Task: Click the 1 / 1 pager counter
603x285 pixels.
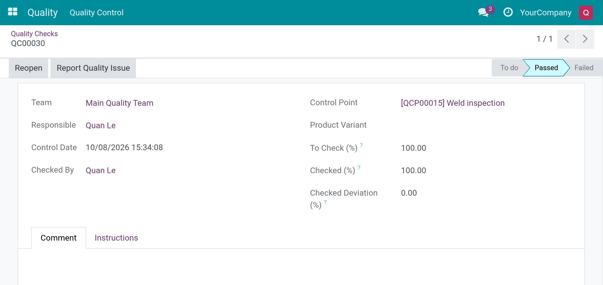Action: pos(544,39)
